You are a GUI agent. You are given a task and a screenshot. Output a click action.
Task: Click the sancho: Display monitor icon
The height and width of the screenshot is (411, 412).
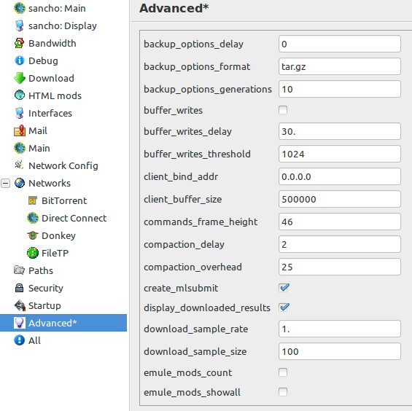[20, 26]
